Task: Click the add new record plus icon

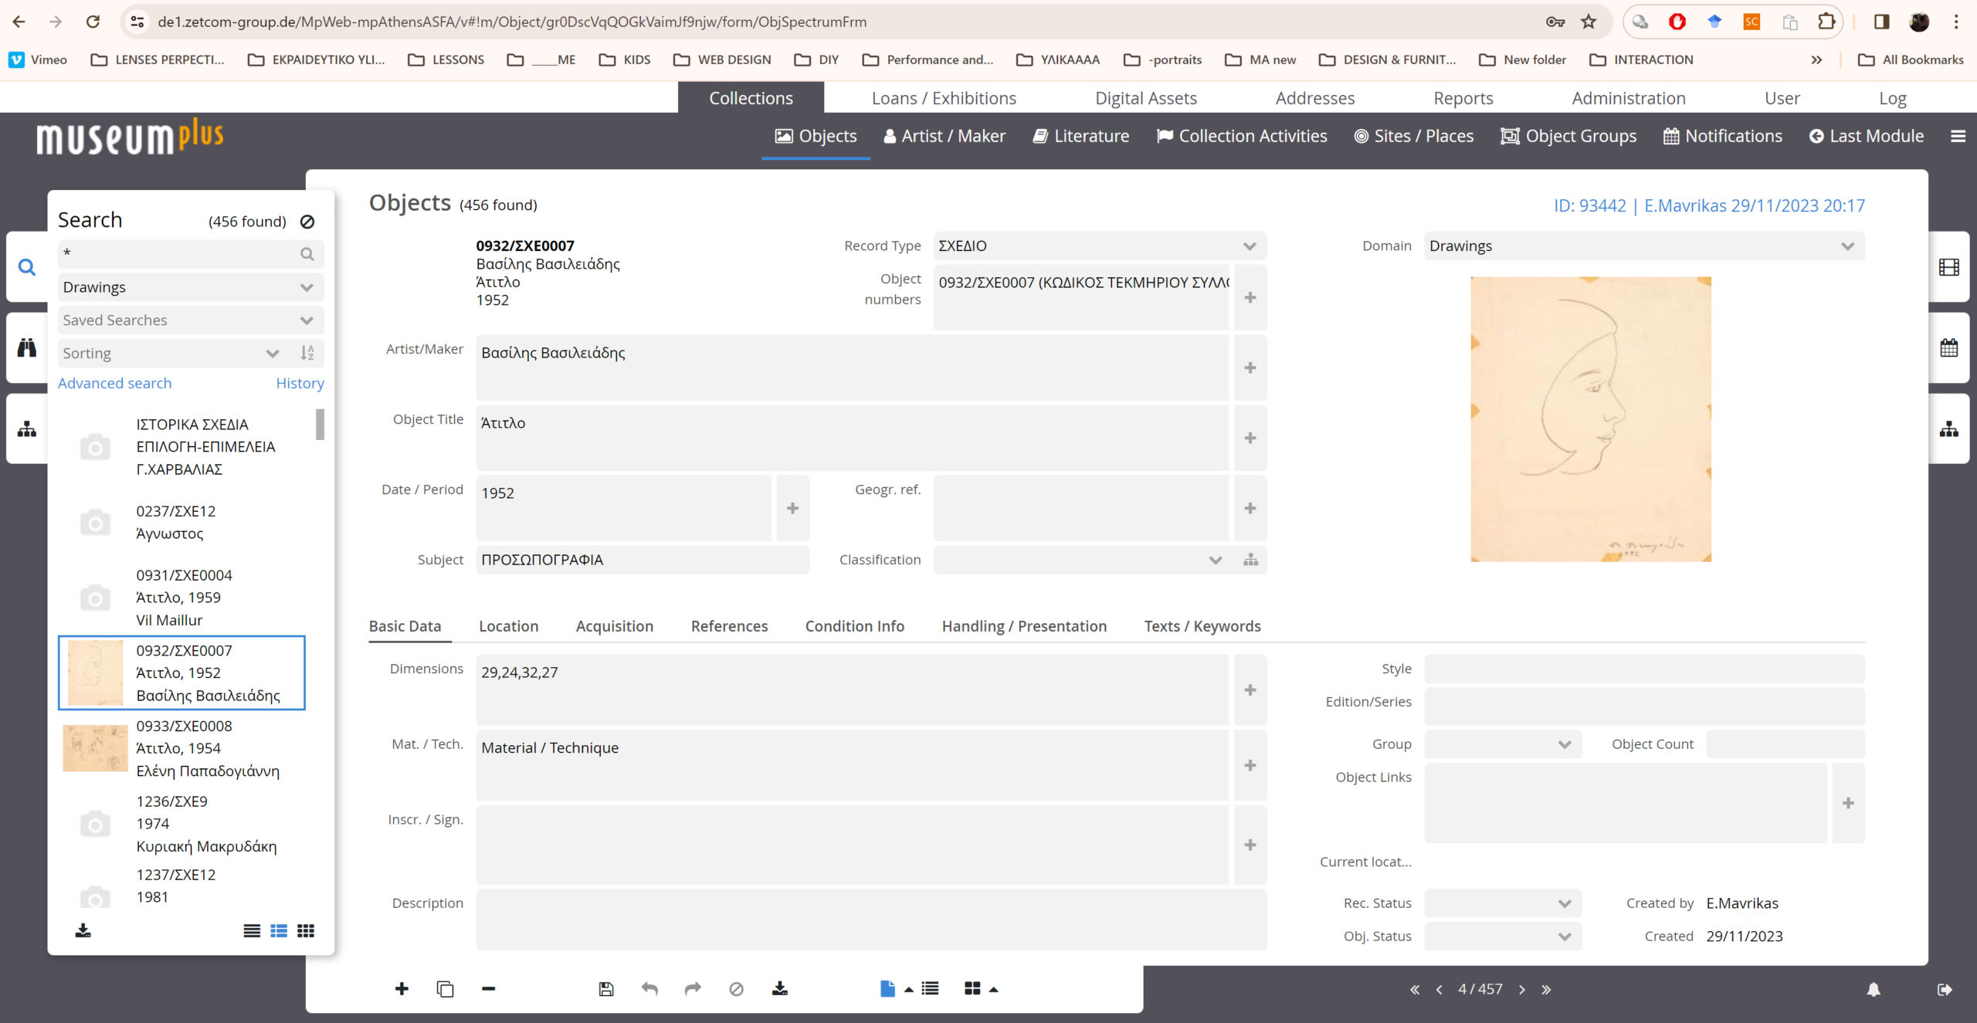Action: tap(402, 989)
